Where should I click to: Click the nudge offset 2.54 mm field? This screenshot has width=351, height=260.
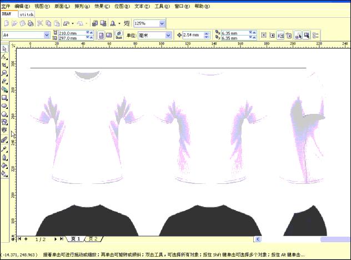point(193,35)
